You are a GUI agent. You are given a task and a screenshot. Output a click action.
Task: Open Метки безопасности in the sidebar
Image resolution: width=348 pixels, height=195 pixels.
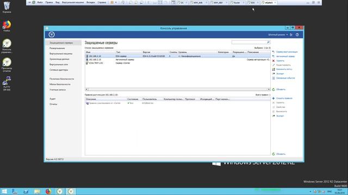pyautogui.click(x=60, y=84)
